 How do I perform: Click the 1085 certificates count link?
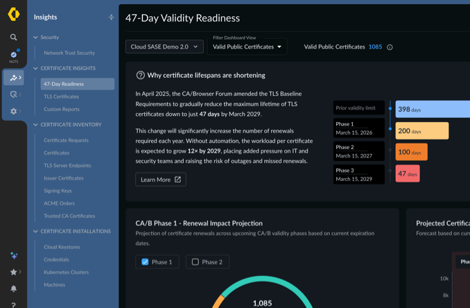(375, 46)
